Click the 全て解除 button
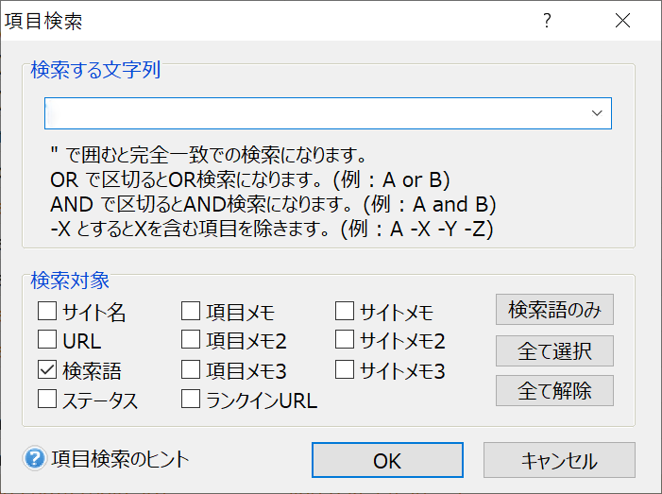Image resolution: width=662 pixels, height=494 pixels. click(x=554, y=390)
